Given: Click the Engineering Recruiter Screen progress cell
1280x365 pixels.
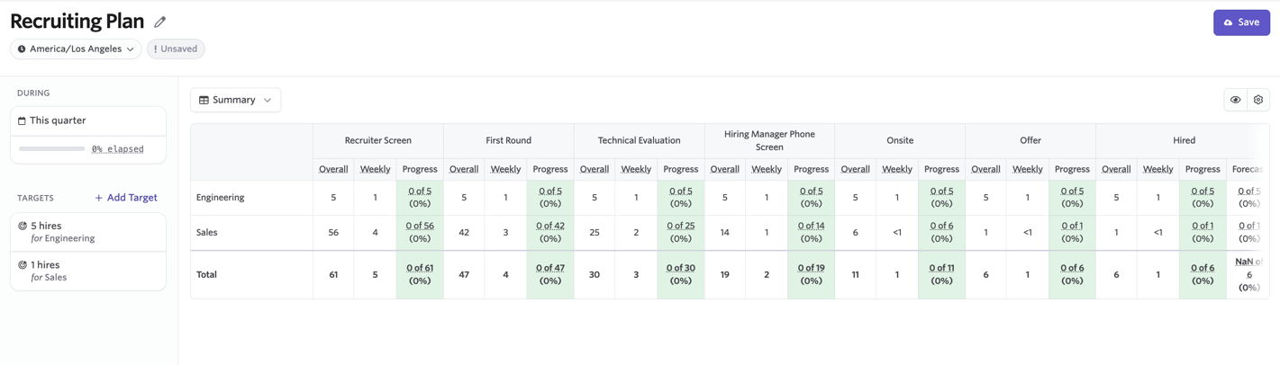Looking at the screenshot, I should click(420, 197).
